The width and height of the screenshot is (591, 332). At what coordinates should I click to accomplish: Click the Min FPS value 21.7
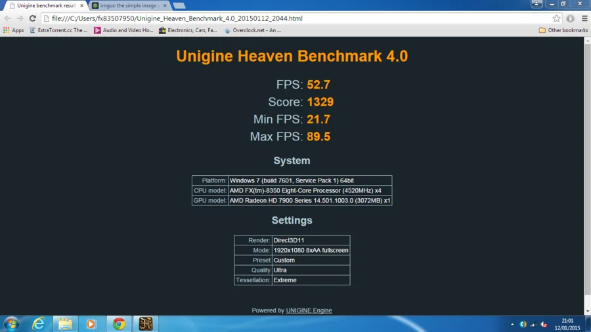318,119
